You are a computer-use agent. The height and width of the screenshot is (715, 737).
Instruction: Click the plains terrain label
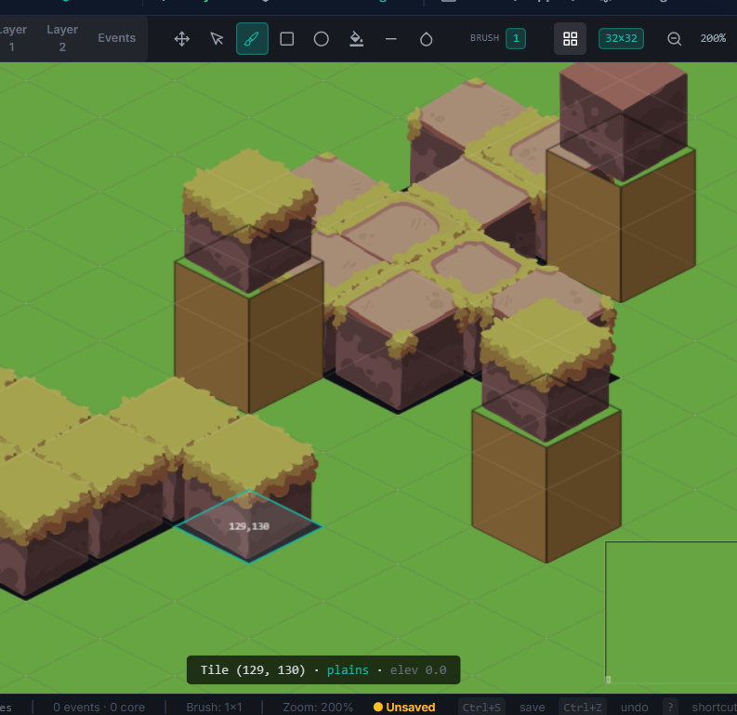pyautogui.click(x=348, y=669)
